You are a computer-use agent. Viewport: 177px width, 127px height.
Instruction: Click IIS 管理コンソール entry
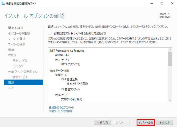(x=70, y=89)
